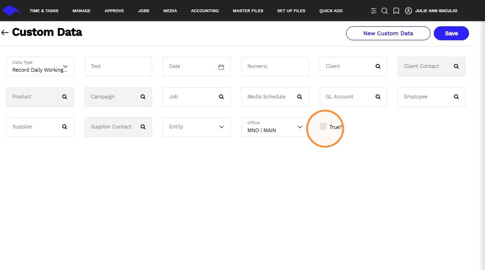
Task: Open the Approve menu
Action: (114, 11)
